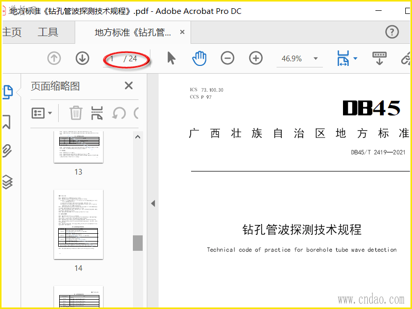Select the arrow selection tool
Image resolution: width=412 pixels, height=309 pixels.
[x=171, y=58]
